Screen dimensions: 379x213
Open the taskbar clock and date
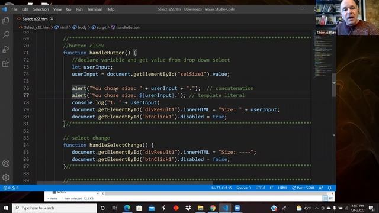358,208
